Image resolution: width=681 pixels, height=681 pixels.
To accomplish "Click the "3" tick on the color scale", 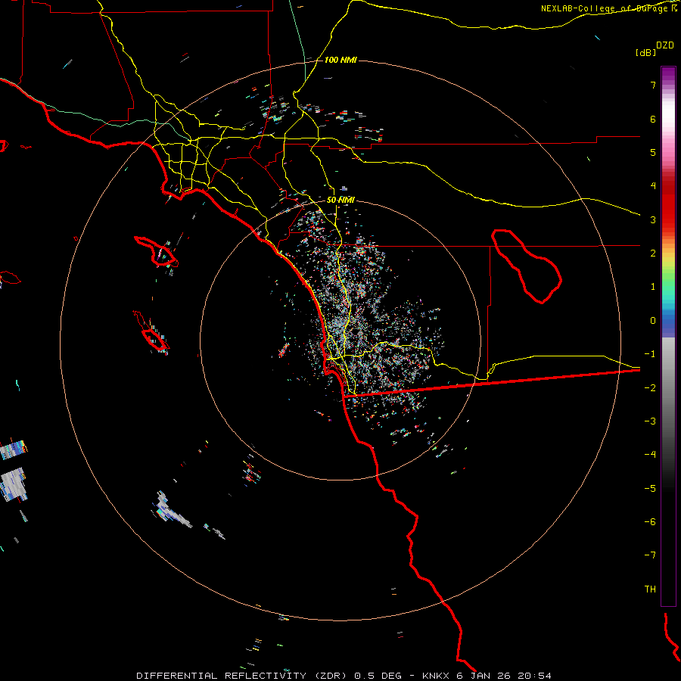I will pyautogui.click(x=653, y=219).
